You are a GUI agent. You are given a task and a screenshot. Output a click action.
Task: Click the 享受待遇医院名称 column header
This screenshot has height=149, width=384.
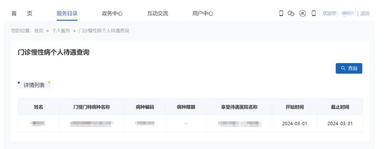239,107
